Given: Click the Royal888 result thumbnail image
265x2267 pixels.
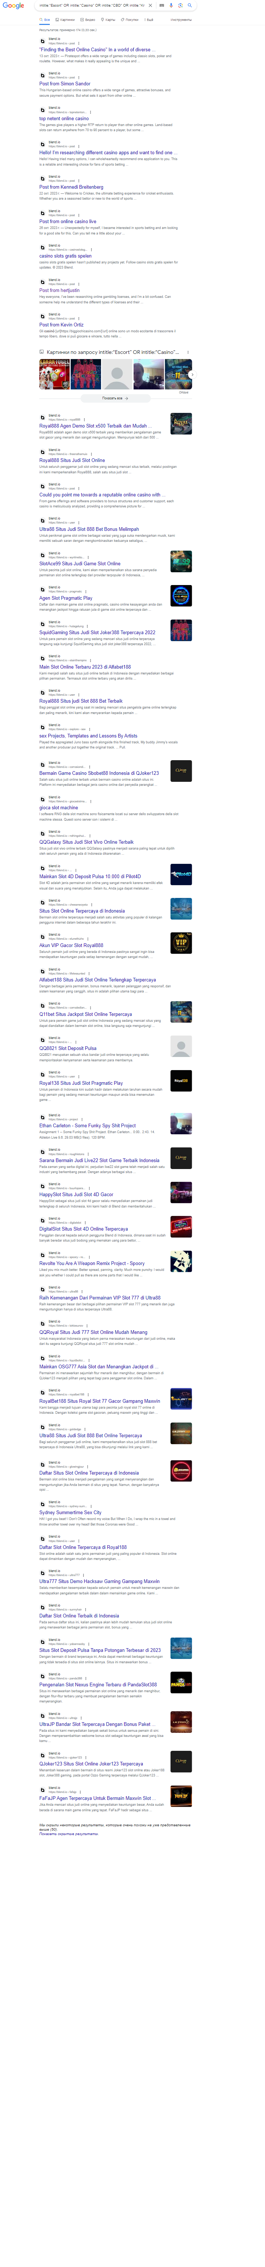Looking at the screenshot, I should [180, 424].
